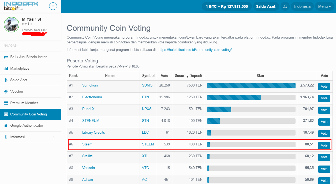Select Community Coin Voting sidebar item
336x184 pixels.
31,114
